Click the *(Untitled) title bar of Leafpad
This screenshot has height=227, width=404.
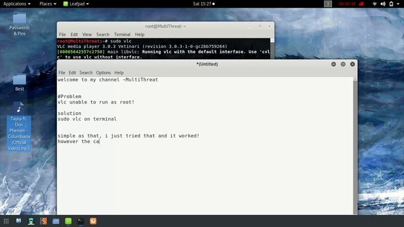(x=207, y=64)
